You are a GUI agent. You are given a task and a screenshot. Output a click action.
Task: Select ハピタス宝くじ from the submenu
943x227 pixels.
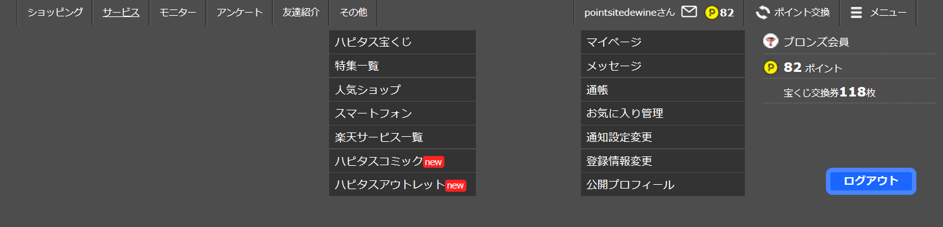coord(403,42)
